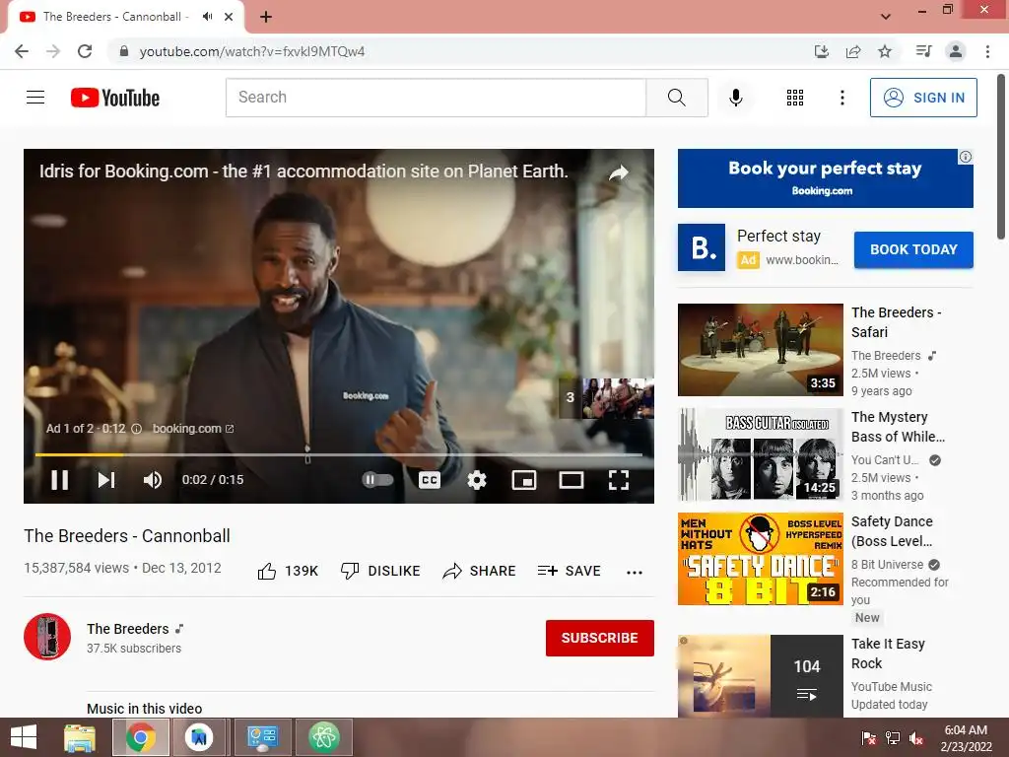Open The Breeders channel avatar

coord(47,637)
